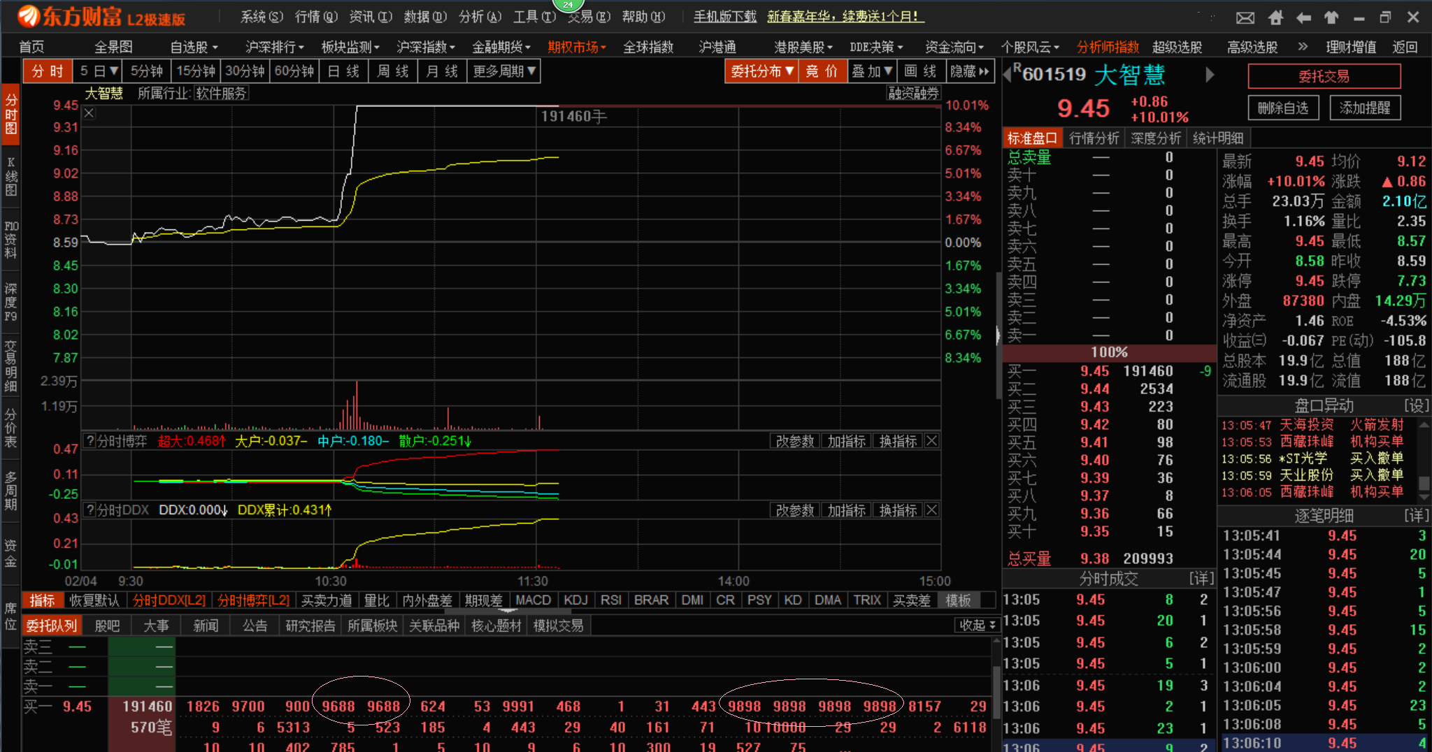Toggle the 分时博弈[L2] indicator
Screen dimensions: 1432x752
coord(253,600)
